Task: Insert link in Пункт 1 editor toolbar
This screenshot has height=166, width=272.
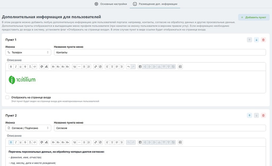Action: (x=95, y=67)
